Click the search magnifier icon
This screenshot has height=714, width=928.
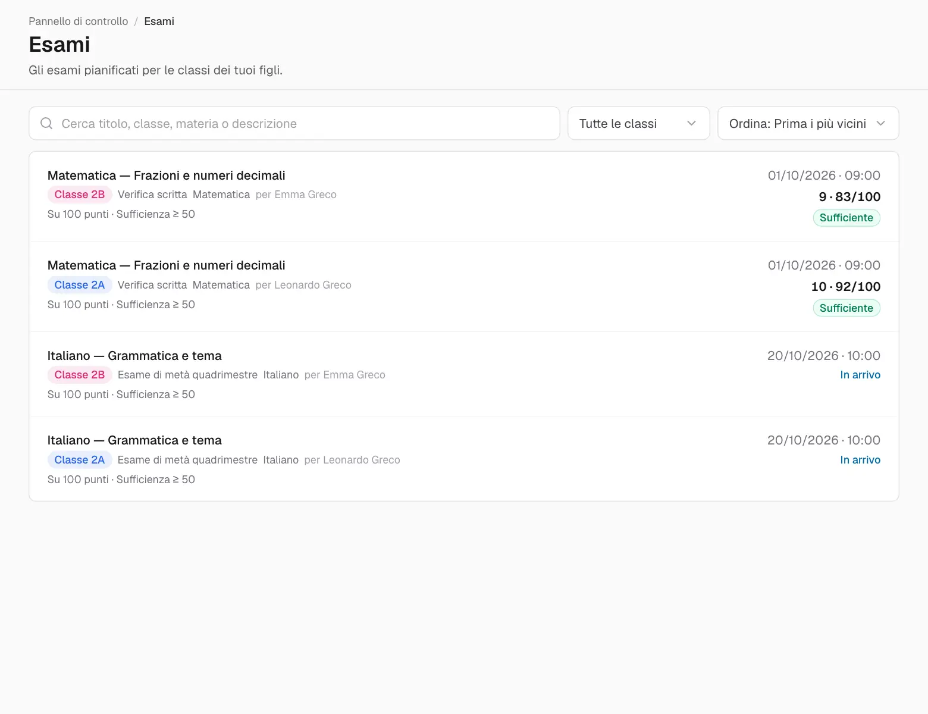(46, 123)
